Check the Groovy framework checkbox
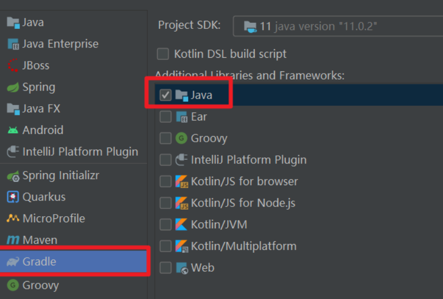The width and height of the screenshot is (443, 299). tap(165, 138)
